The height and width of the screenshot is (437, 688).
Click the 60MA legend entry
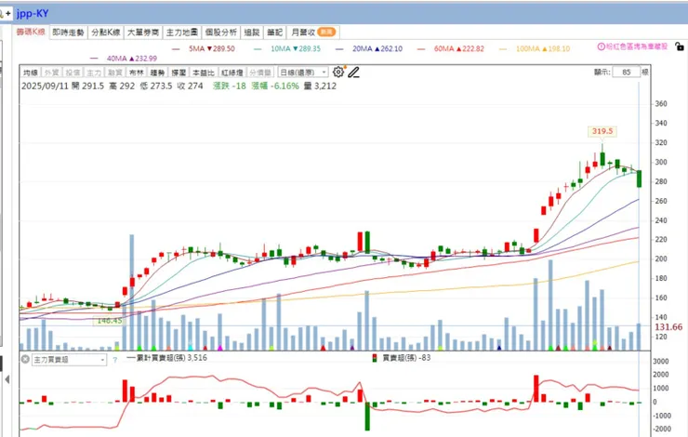[451, 48]
